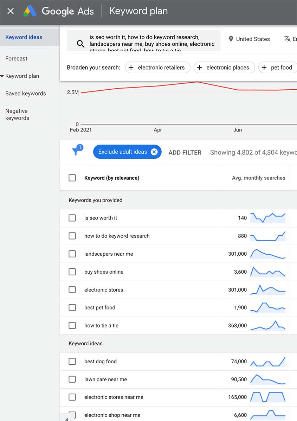Click the keyword search input field
Image resolution: width=297 pixels, height=421 pixels.
click(143, 41)
